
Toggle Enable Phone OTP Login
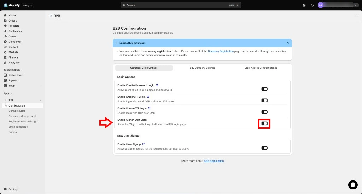[264, 112]
